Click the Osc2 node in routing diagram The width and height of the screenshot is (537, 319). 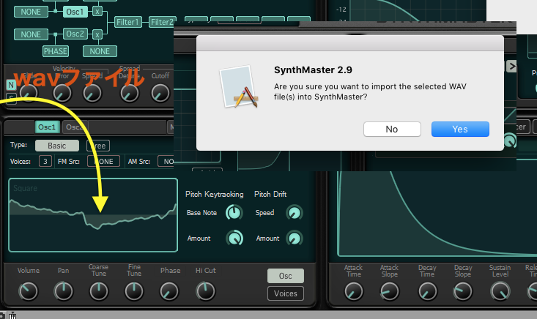[x=75, y=34]
